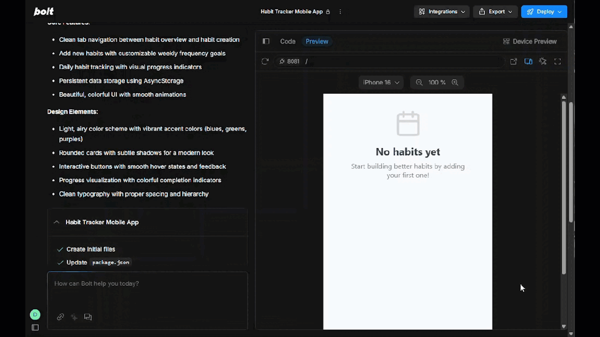Click the 'Design Elements:' heading
This screenshot has height=337, width=600.
[x=73, y=112]
